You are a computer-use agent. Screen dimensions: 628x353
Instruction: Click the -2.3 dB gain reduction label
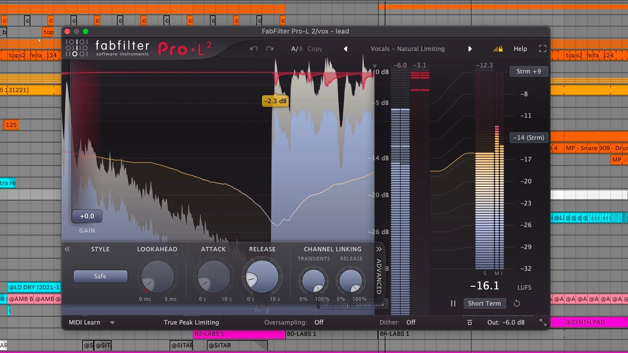click(x=275, y=101)
